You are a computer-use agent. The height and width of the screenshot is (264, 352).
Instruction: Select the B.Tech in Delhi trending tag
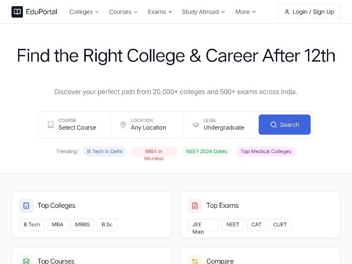pos(105,151)
